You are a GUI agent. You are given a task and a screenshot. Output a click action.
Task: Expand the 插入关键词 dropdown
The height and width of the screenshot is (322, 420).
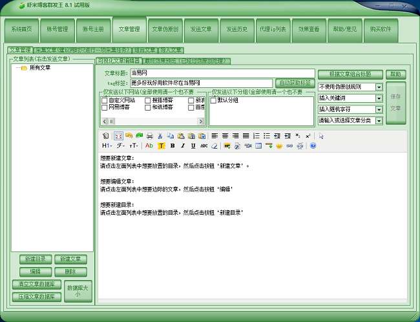379,98
